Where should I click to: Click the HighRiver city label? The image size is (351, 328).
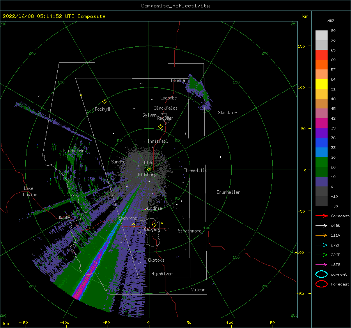pos(162,274)
